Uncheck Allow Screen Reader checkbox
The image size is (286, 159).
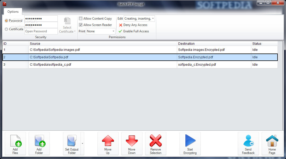click(81, 25)
